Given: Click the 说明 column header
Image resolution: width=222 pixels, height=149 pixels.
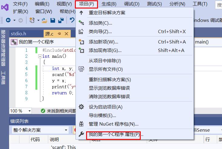Looking at the screenshot, I should tap(54, 139).
